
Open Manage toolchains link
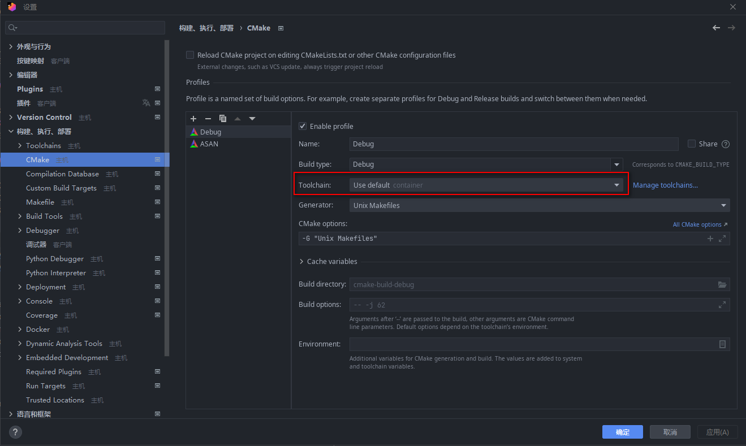pos(665,185)
